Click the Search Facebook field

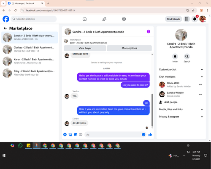coord(34,19)
